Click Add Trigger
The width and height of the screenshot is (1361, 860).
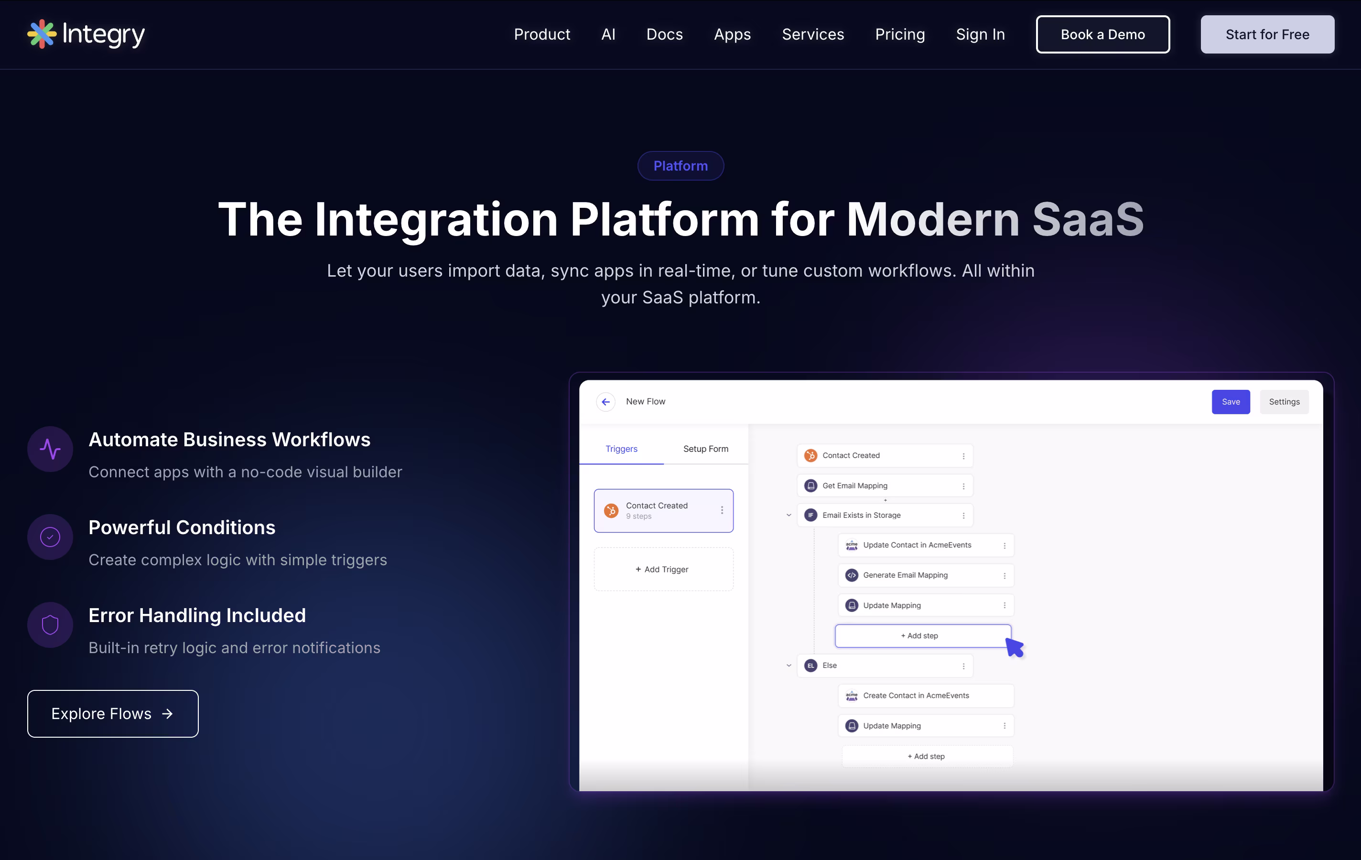[x=664, y=569]
